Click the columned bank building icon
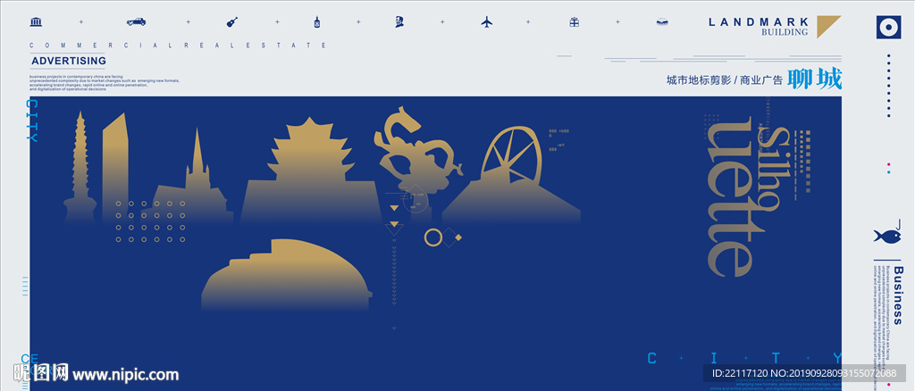This screenshot has width=915, height=391. (36, 22)
